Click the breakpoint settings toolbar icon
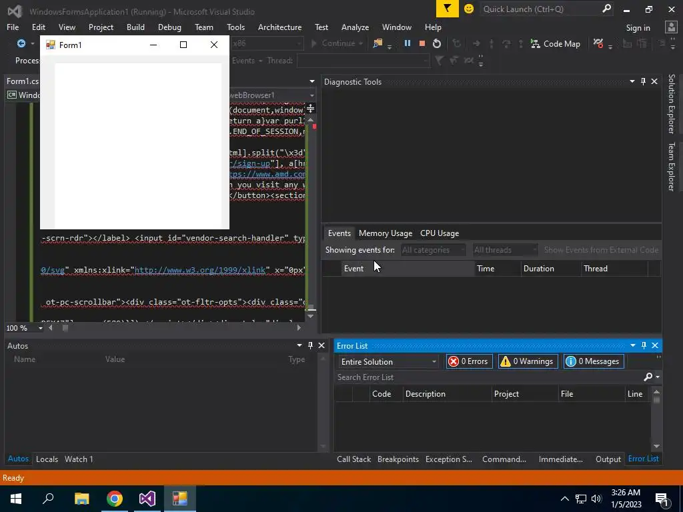Screen dimensions: 683x512 598,43
